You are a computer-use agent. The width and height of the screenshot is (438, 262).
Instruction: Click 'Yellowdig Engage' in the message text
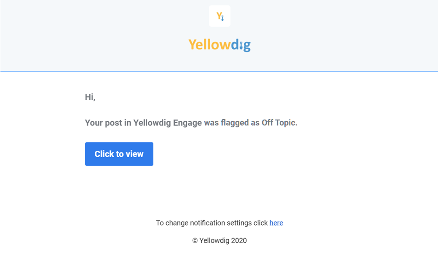[167, 123]
